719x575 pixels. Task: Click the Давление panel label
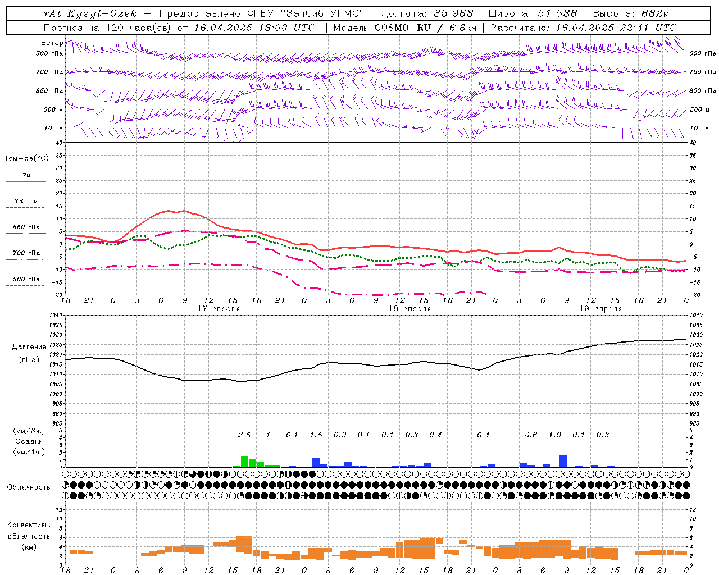coord(29,347)
